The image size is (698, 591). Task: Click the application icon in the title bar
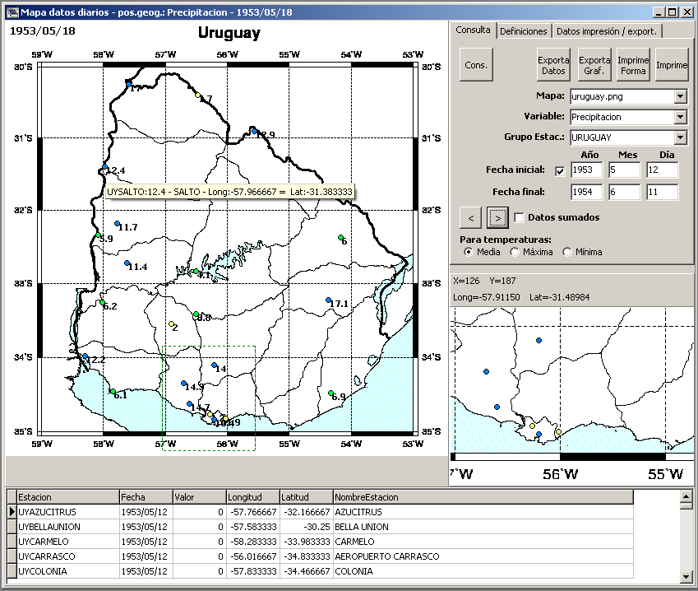pos(12,12)
